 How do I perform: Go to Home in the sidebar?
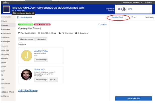(5, 21)
